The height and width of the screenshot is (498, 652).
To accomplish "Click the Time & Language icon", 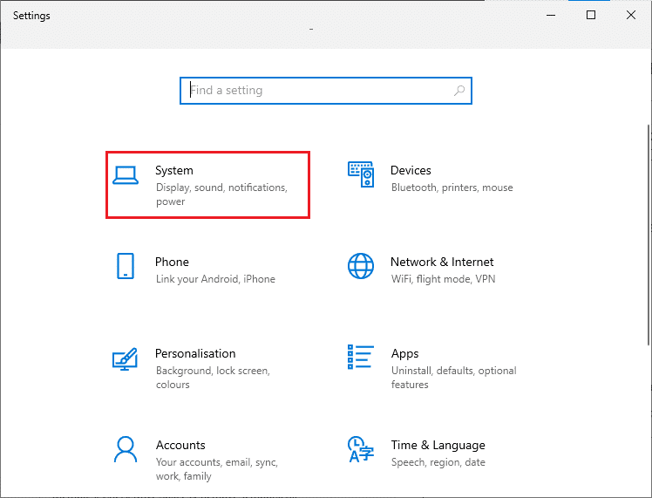I will (x=361, y=449).
